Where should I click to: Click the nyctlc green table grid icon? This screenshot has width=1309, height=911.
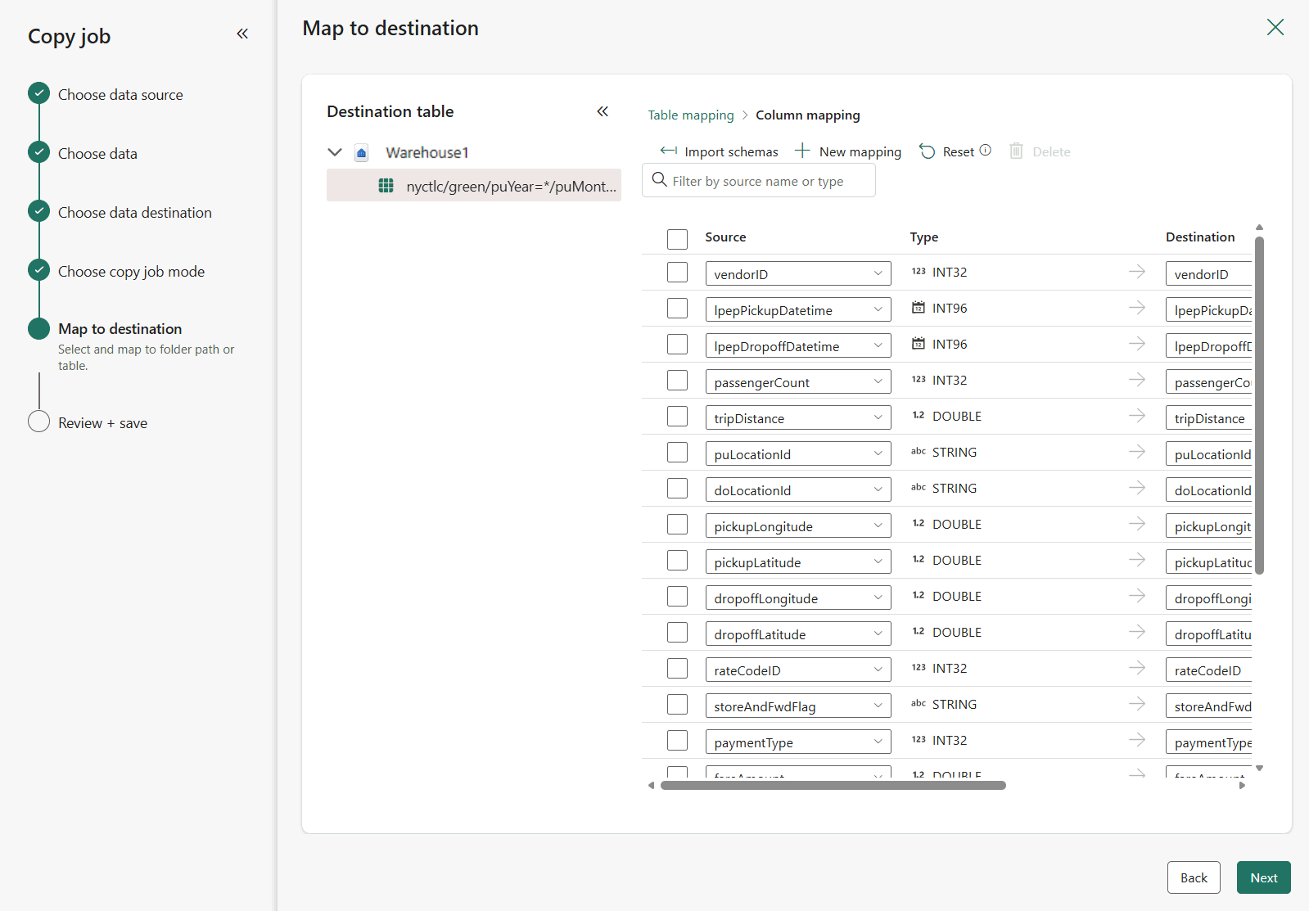[386, 186]
